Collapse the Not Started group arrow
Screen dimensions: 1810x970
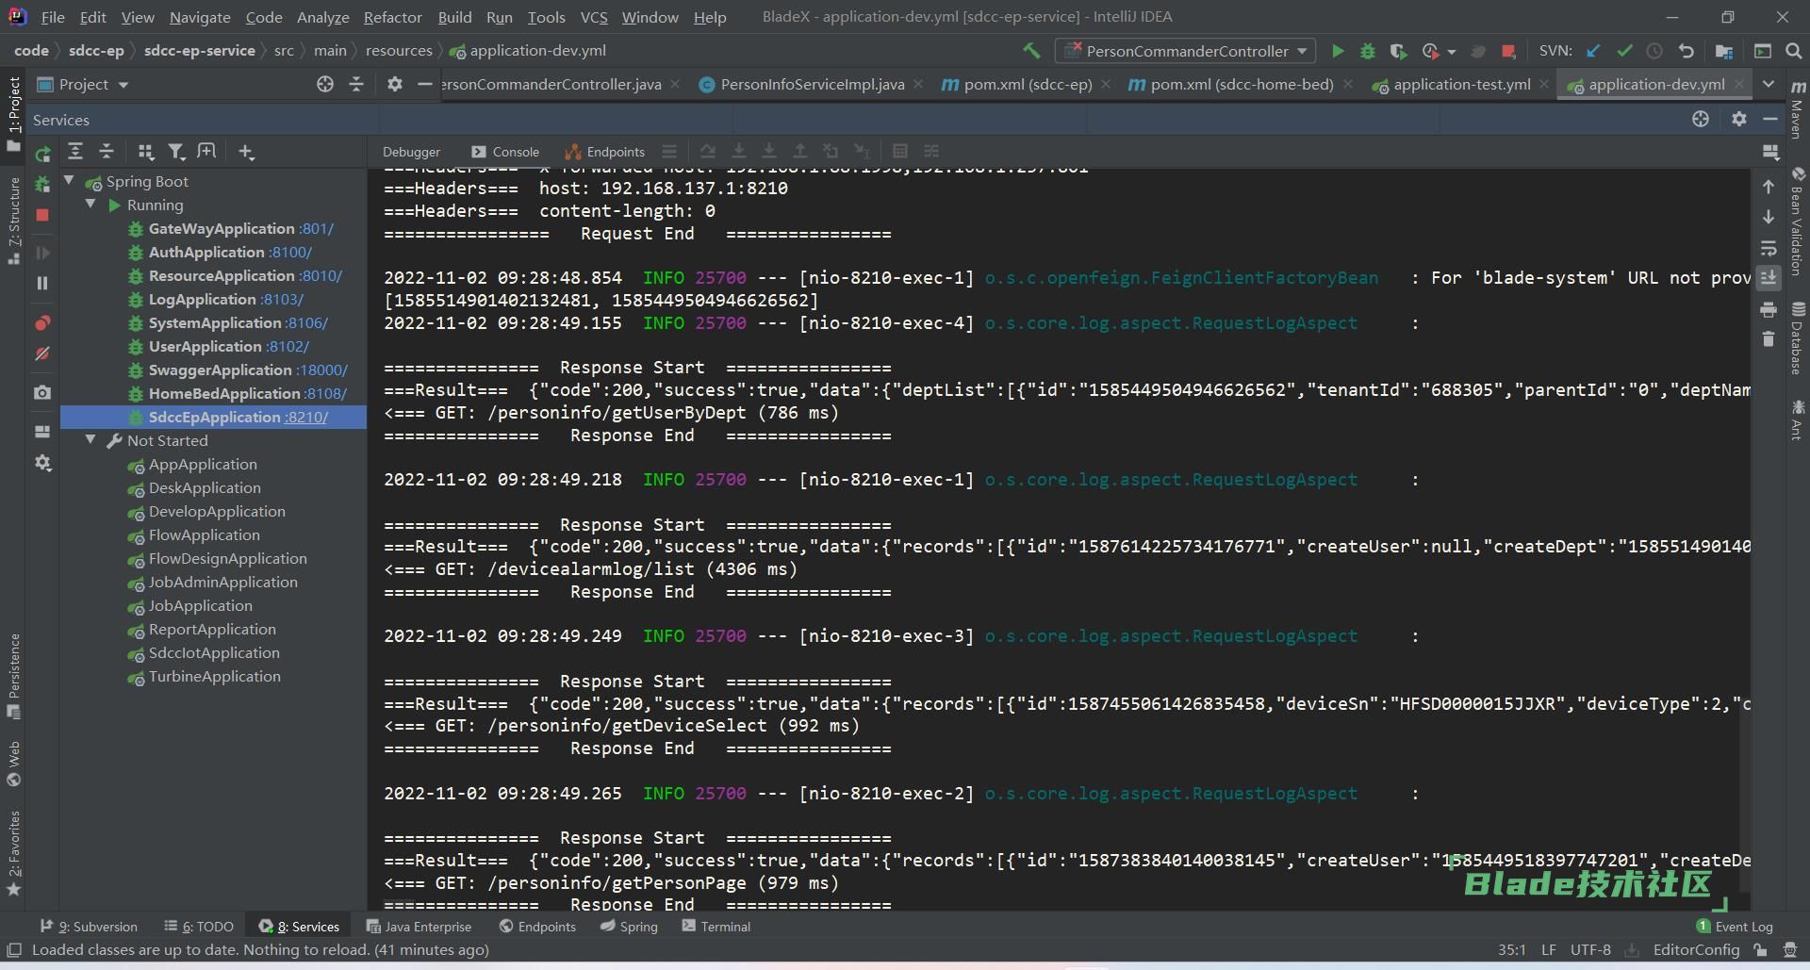coord(90,439)
